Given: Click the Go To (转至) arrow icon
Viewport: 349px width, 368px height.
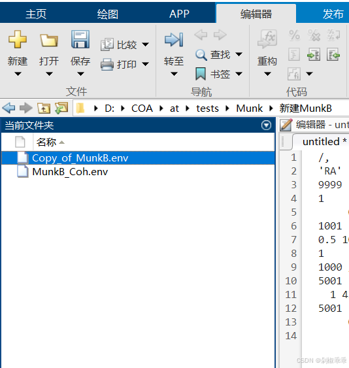Looking at the screenshot, I should 174,40.
